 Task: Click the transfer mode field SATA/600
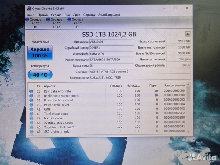point(112,60)
